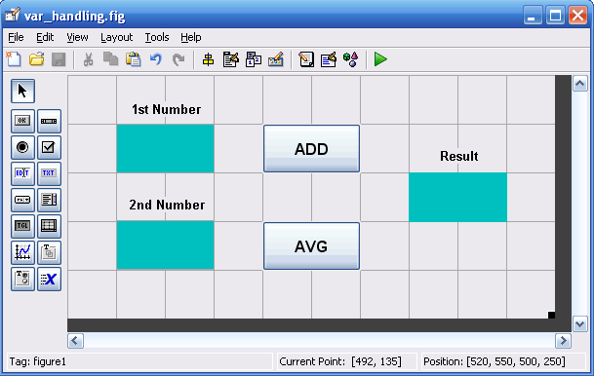Viewport: 594px width, 376px height.
Task: Select the ADD push button
Action: point(311,149)
